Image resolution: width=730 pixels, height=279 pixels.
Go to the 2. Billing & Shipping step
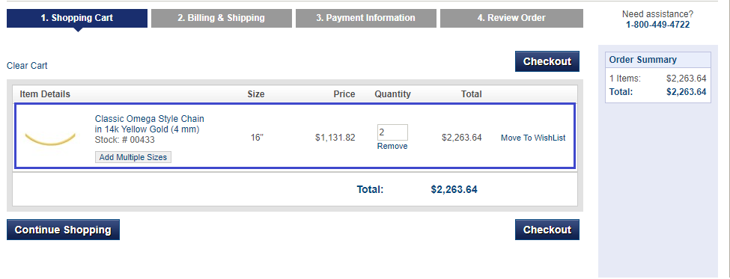pyautogui.click(x=222, y=18)
